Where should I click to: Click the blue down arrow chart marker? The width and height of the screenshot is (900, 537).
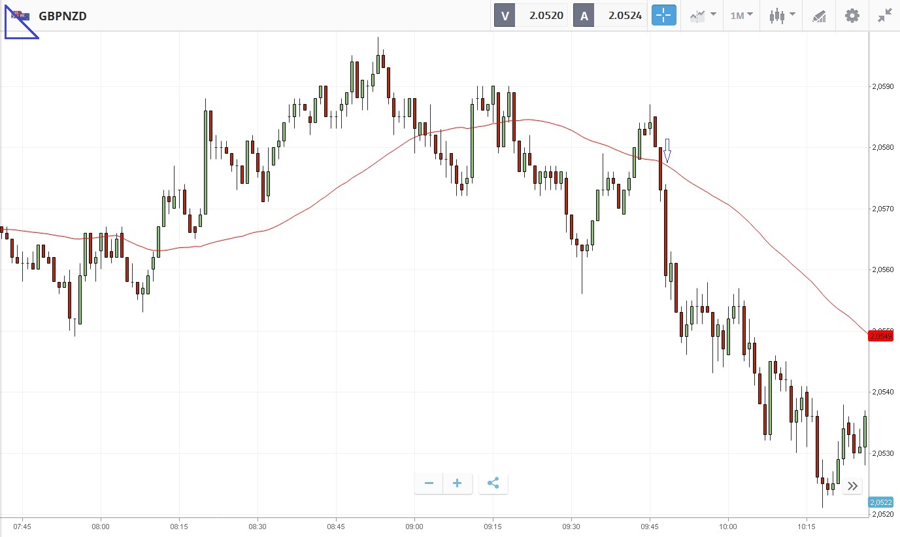[x=667, y=150]
